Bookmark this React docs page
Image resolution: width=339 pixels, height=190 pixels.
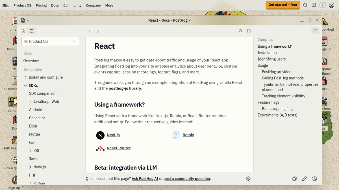coord(249,31)
